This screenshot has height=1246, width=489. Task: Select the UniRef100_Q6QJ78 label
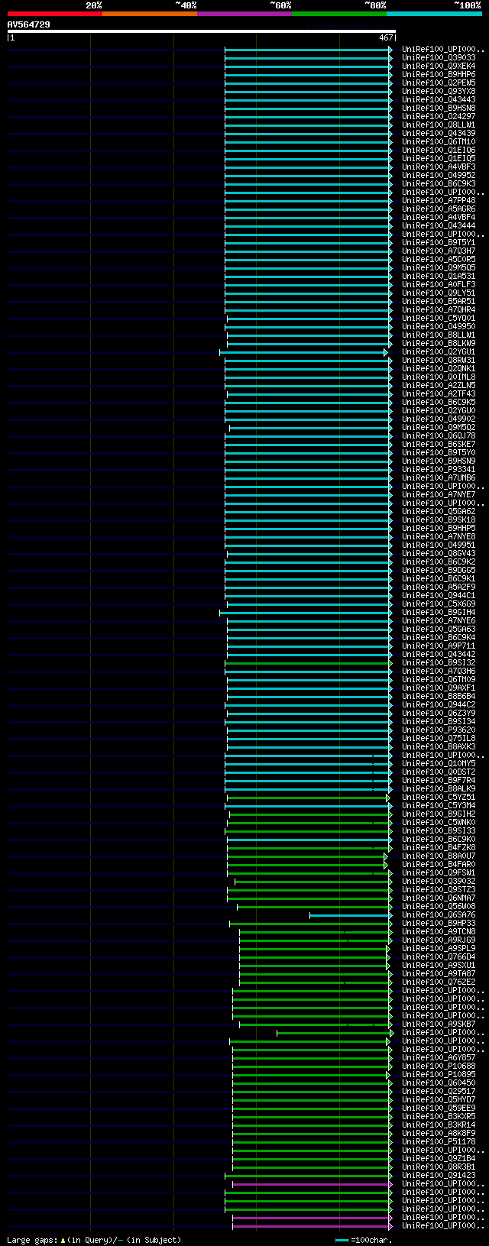pyautogui.click(x=439, y=435)
